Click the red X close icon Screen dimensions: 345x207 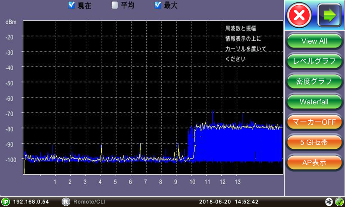pos(299,15)
